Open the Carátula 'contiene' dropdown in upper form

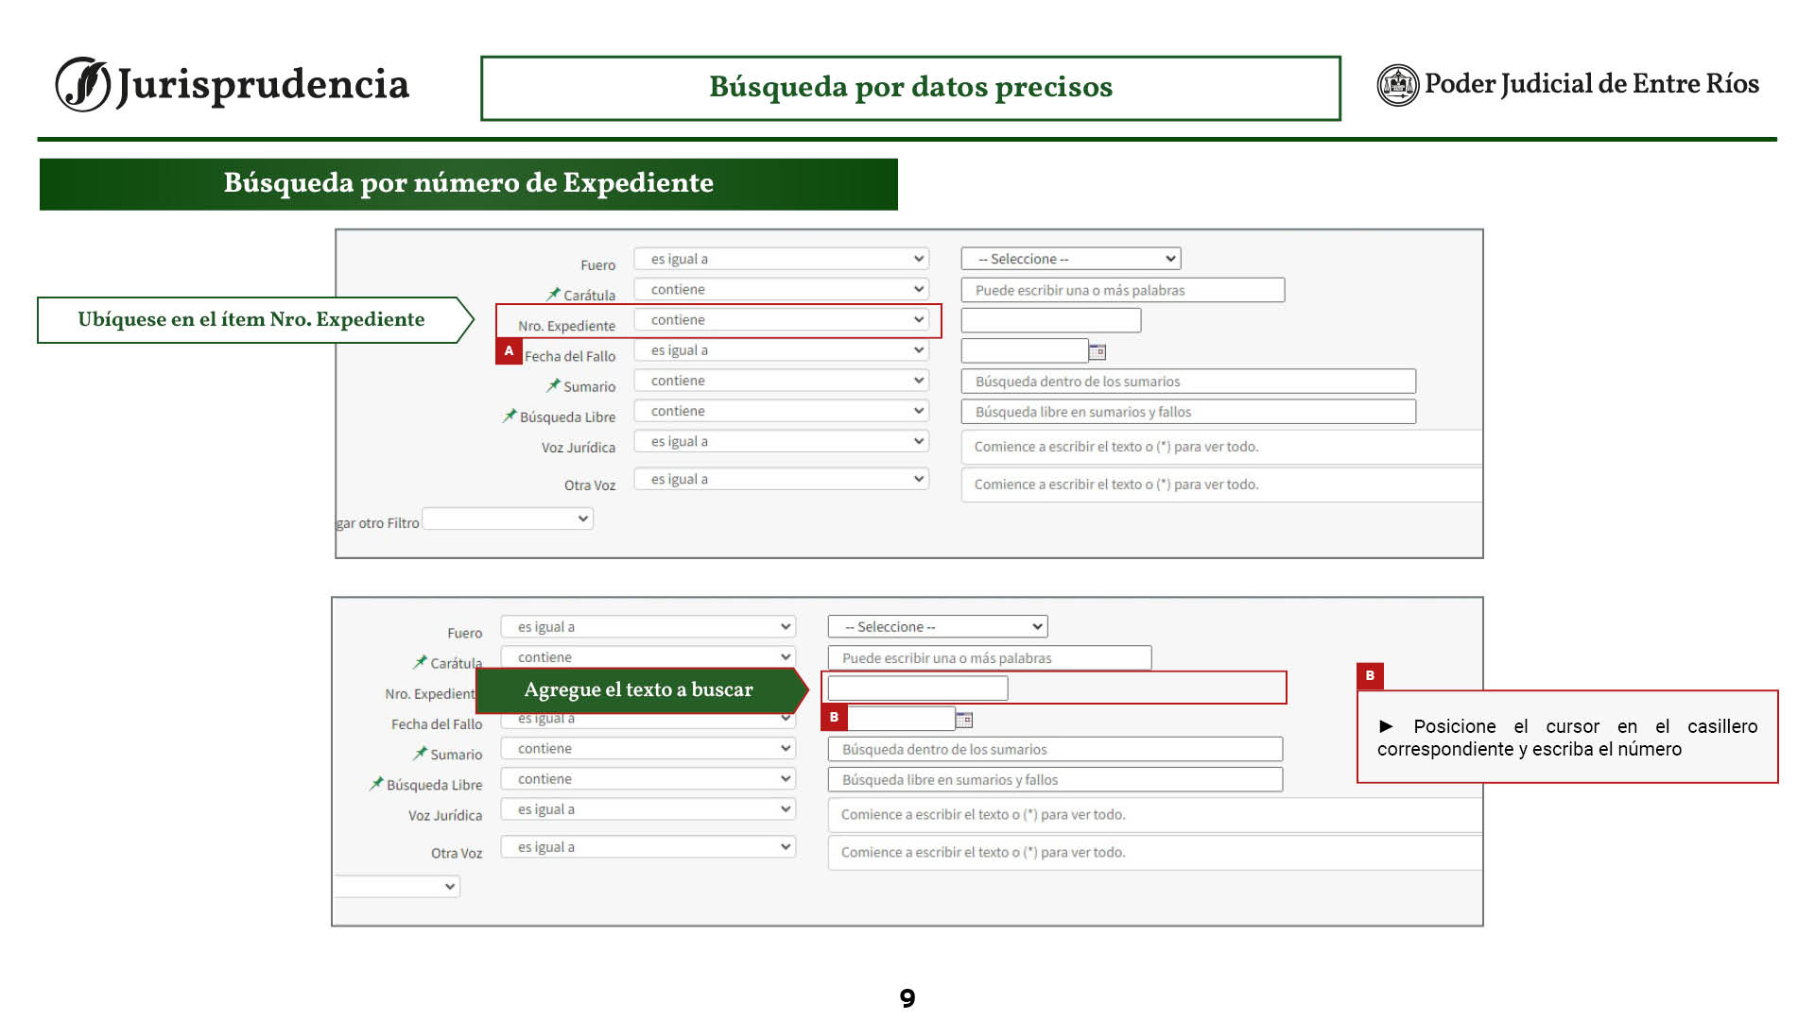tap(782, 289)
